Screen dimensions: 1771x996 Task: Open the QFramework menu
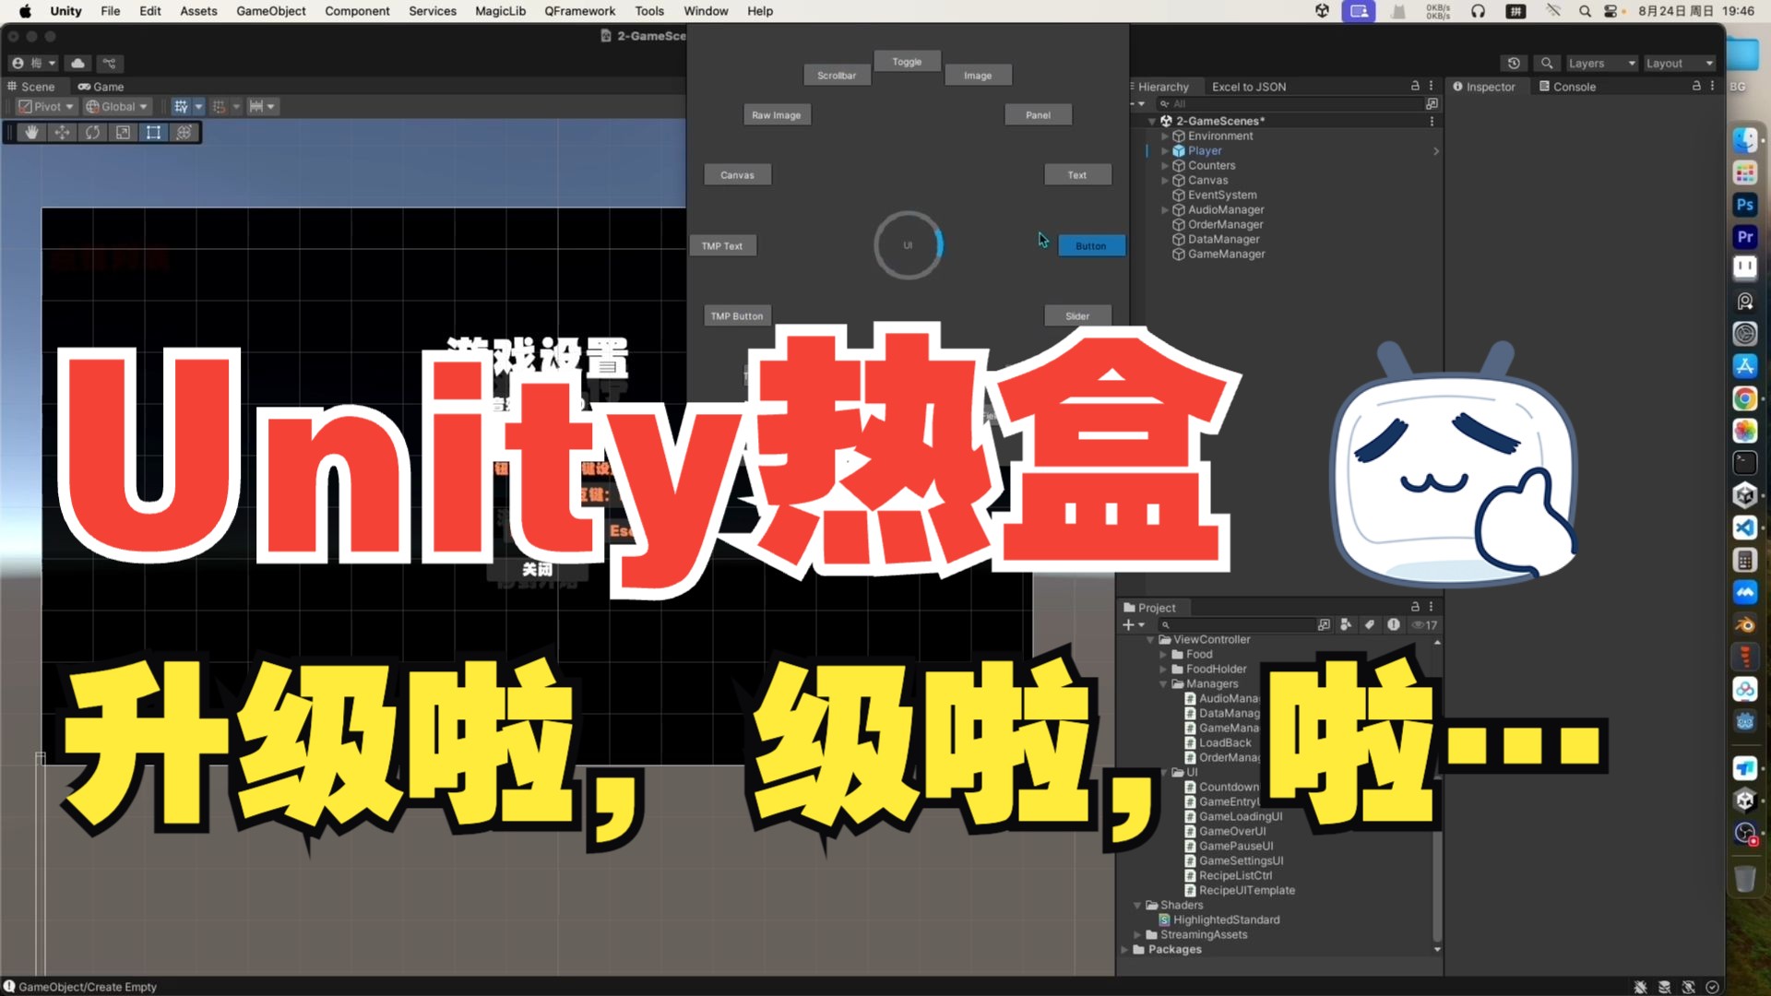point(579,11)
